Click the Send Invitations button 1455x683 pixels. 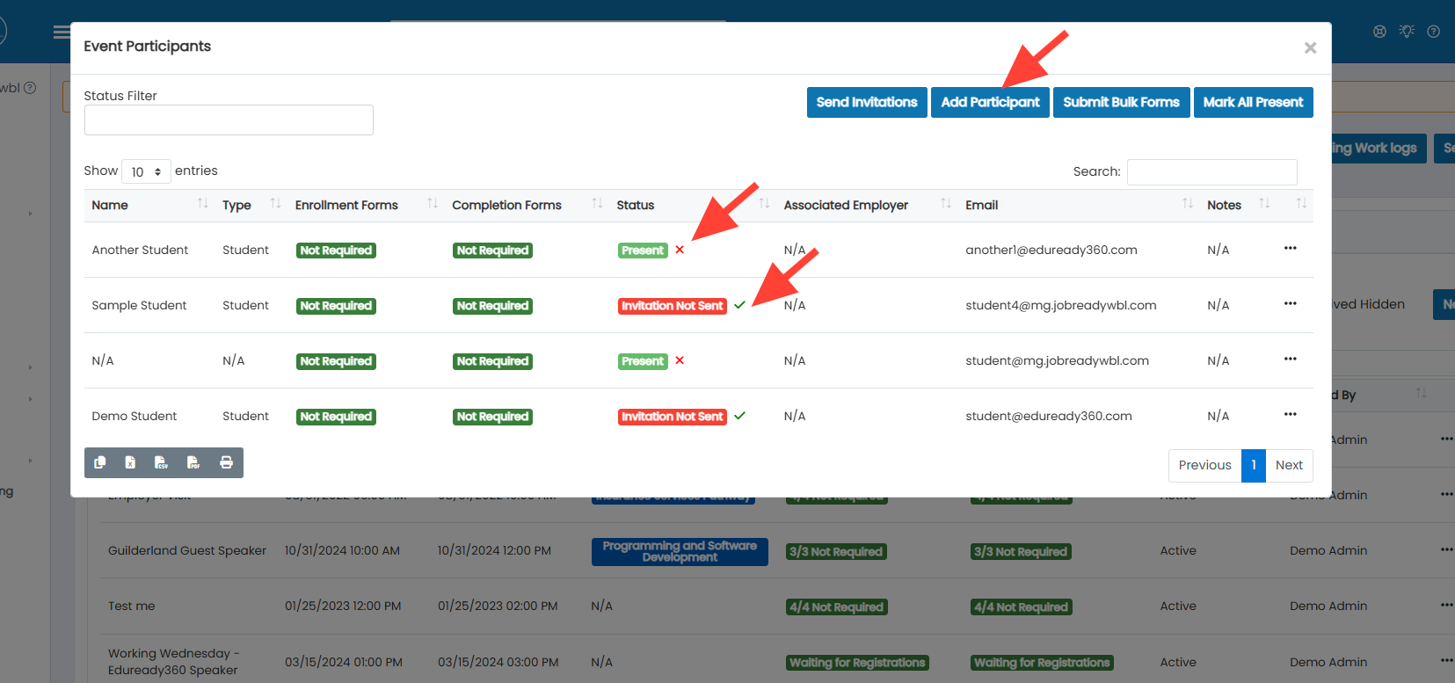tap(867, 102)
